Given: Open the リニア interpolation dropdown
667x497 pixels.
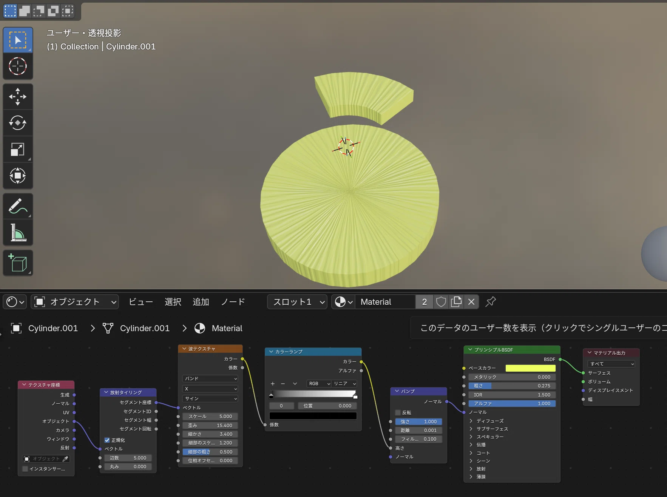Looking at the screenshot, I should click(344, 384).
